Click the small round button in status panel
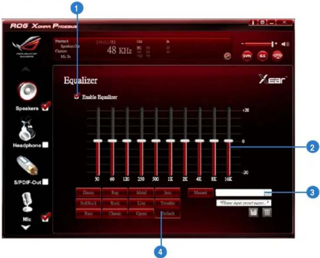The image size is (320, 258). click(227, 56)
